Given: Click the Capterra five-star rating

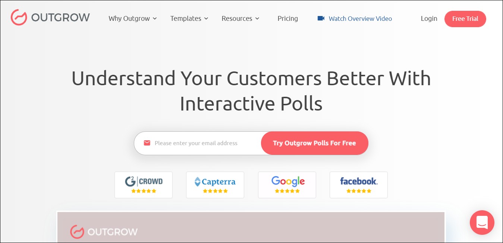Looking at the screenshot, I should pos(215,191).
